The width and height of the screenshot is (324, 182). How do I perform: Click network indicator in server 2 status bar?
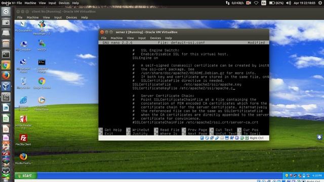(212, 138)
